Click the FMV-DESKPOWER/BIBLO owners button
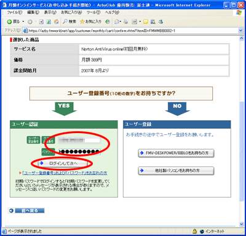 pyautogui.click(x=176, y=153)
